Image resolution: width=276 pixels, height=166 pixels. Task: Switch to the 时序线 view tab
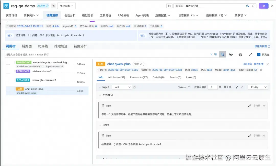(x=43, y=46)
